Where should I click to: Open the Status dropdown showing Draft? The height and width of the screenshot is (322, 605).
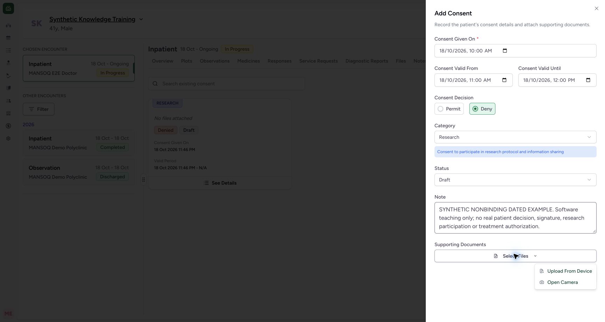point(515,180)
